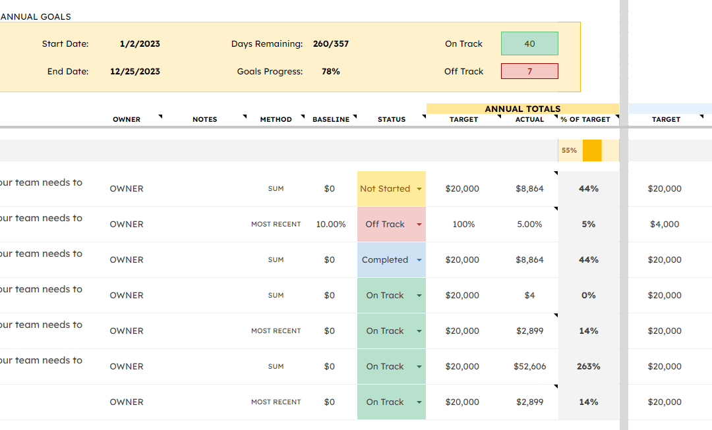Click the note marker on STATUS header

pyautogui.click(x=424, y=117)
